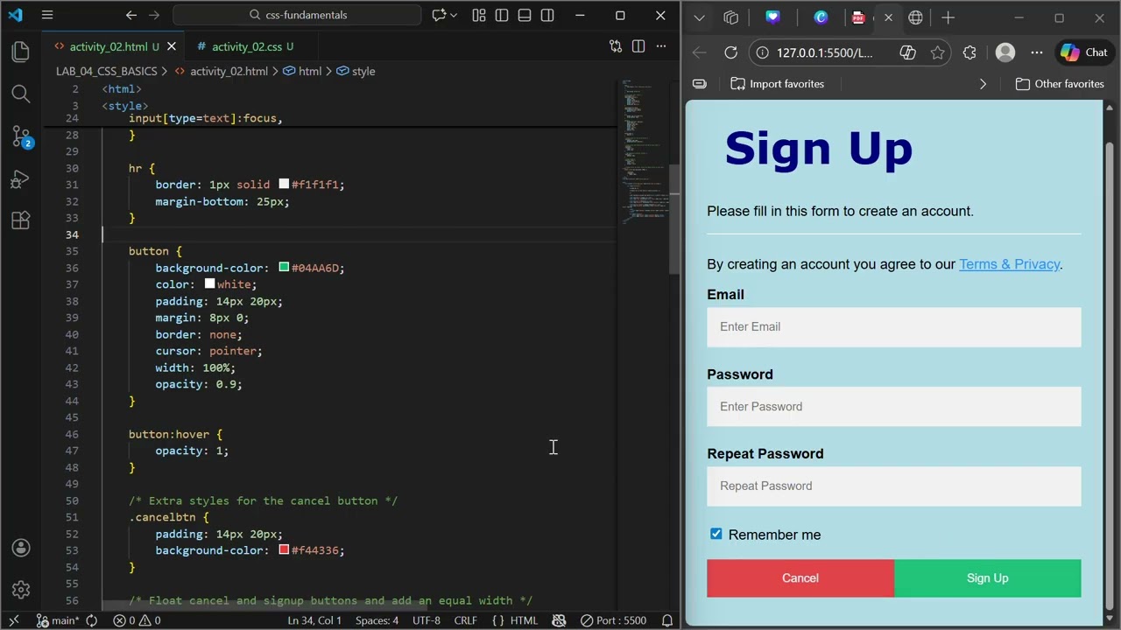Click Import favorites in favorites bar

[x=778, y=84]
